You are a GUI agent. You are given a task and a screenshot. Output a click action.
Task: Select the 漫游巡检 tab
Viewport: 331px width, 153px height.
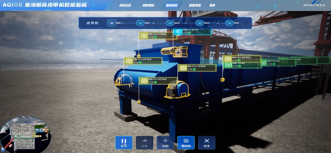coord(172,5)
